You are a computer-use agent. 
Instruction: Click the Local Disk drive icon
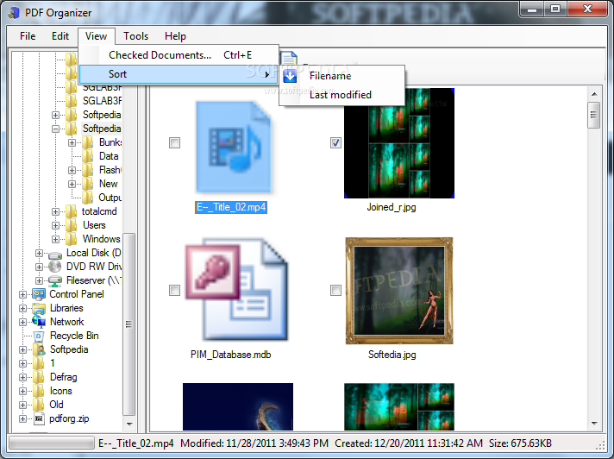[x=55, y=255]
